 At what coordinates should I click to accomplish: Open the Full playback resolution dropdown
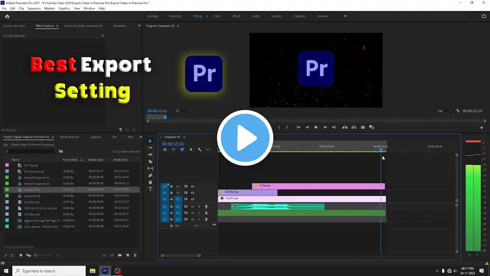[444, 111]
